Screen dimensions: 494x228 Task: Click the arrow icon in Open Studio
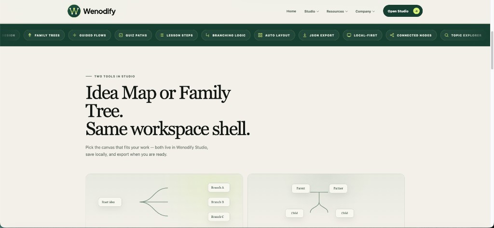[416, 11]
